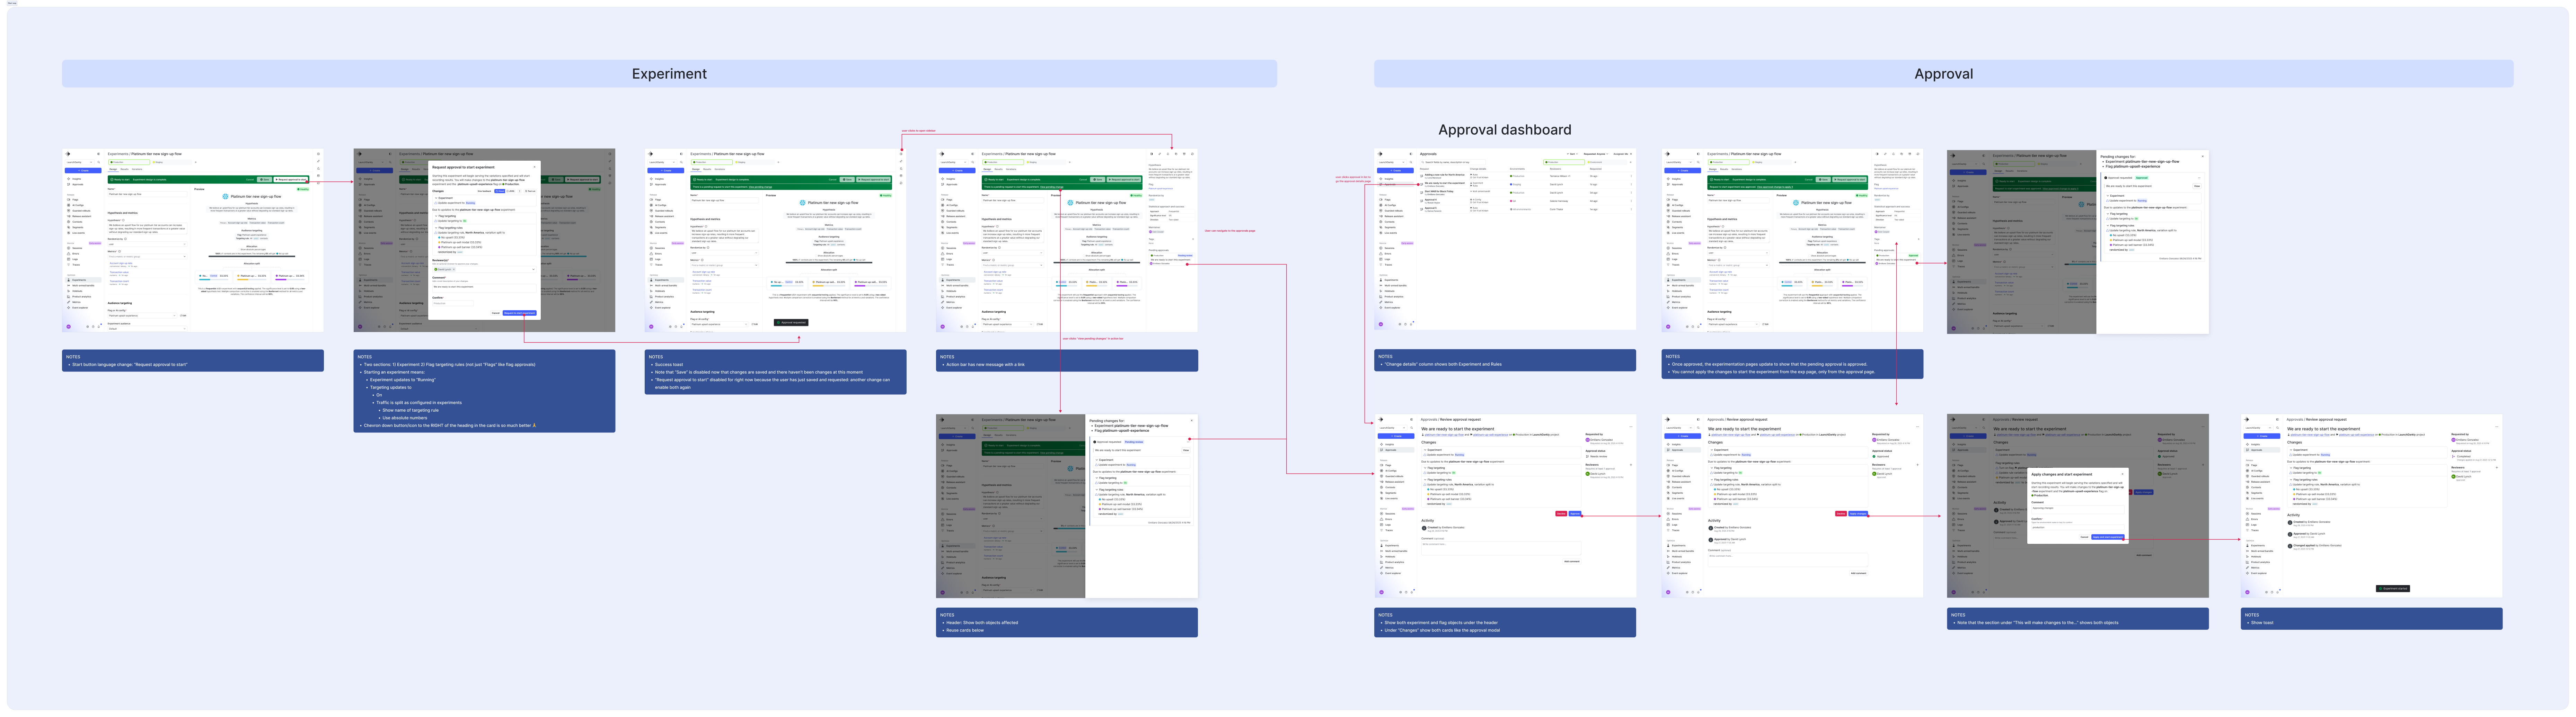Open Experiments sidebar item in first frame
Image resolution: width=2576 pixels, height=717 pixels.
click(83, 280)
